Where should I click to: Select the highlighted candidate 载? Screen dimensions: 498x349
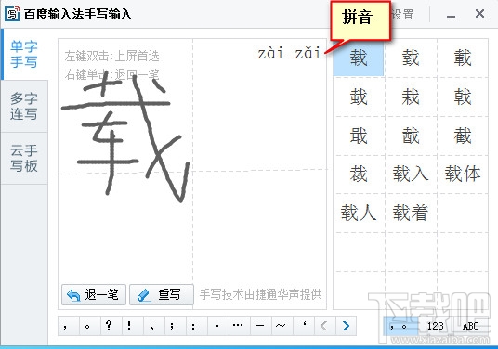[359, 58]
